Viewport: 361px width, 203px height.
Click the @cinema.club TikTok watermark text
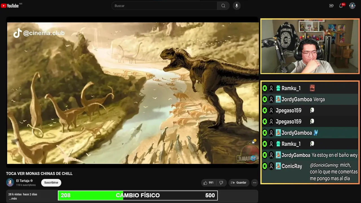tap(44, 33)
